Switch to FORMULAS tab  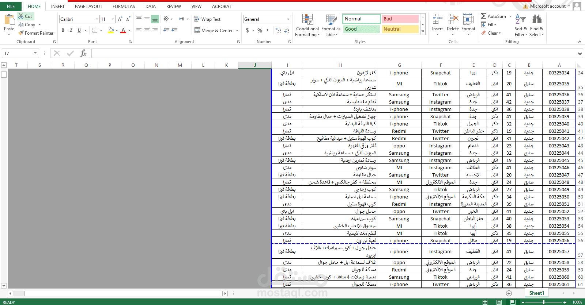point(124,6)
